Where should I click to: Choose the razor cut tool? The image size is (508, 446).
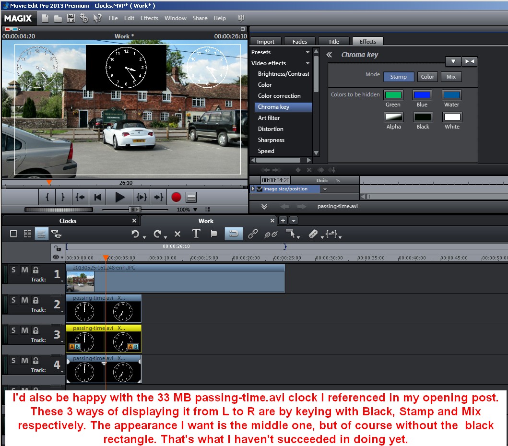(x=313, y=234)
